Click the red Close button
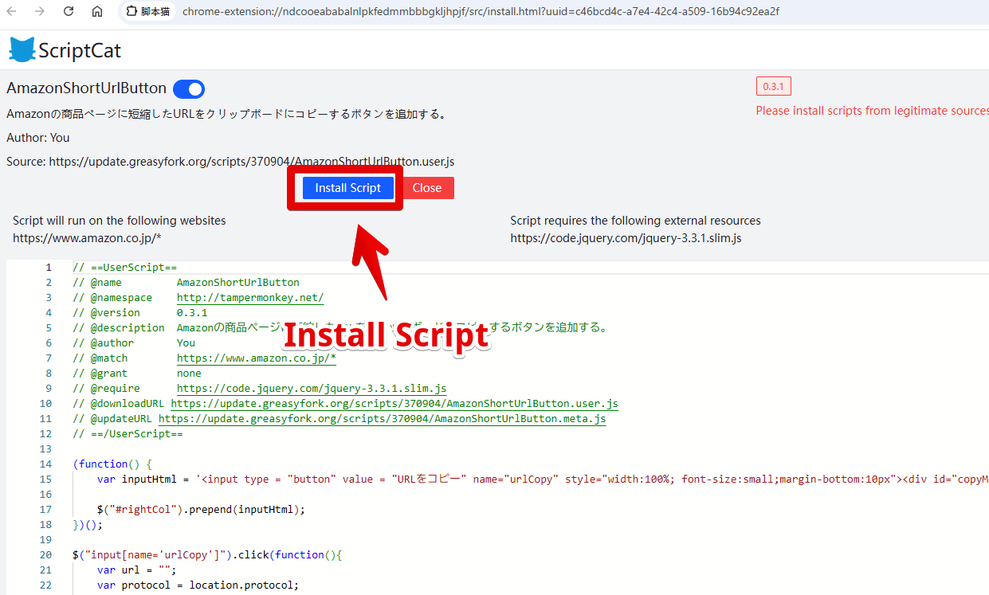 click(427, 188)
